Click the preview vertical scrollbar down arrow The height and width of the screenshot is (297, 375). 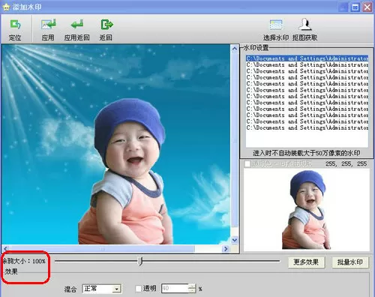click(235, 240)
